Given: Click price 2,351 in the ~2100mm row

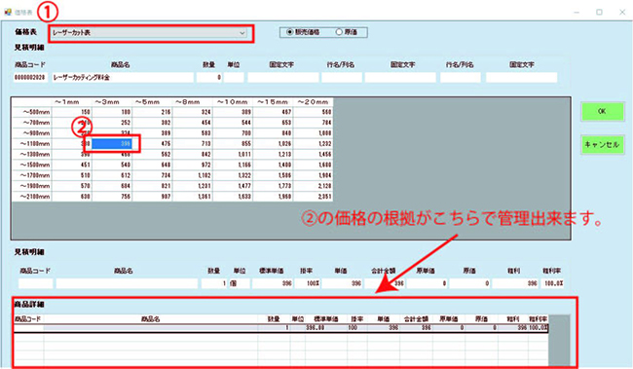Looking at the screenshot, I should click(314, 197).
